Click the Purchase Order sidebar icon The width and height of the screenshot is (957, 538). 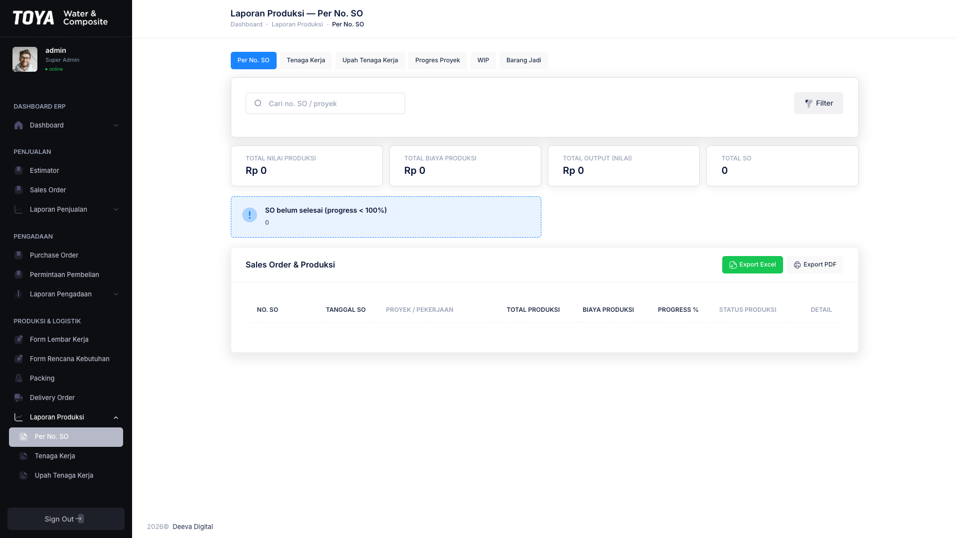coord(18,255)
